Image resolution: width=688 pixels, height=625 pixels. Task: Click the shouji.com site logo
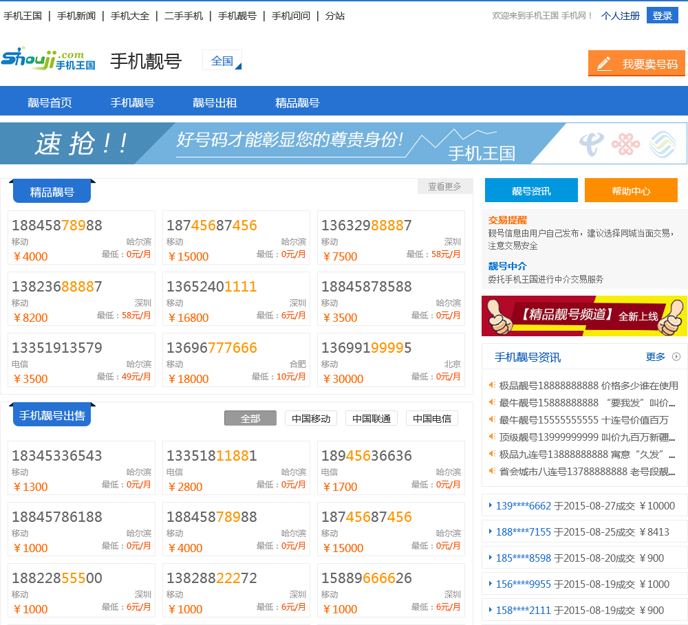(48, 60)
